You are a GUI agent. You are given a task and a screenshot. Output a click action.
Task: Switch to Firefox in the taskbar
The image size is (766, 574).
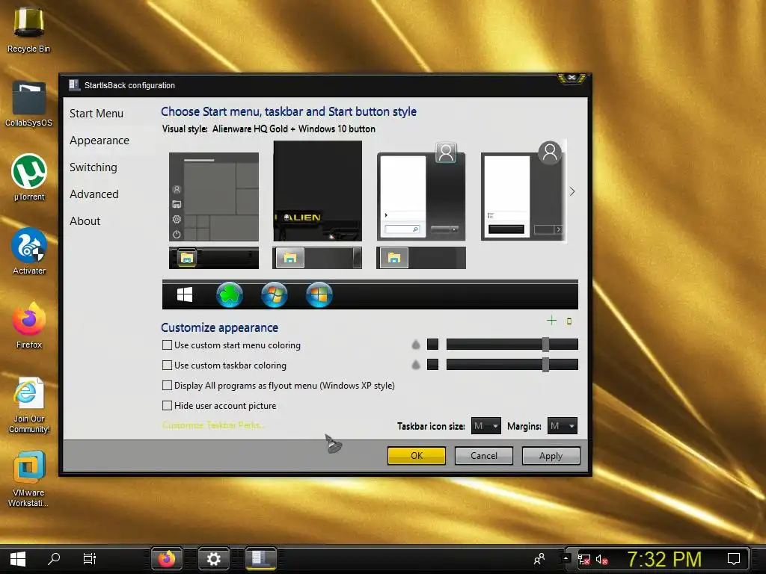(167, 559)
